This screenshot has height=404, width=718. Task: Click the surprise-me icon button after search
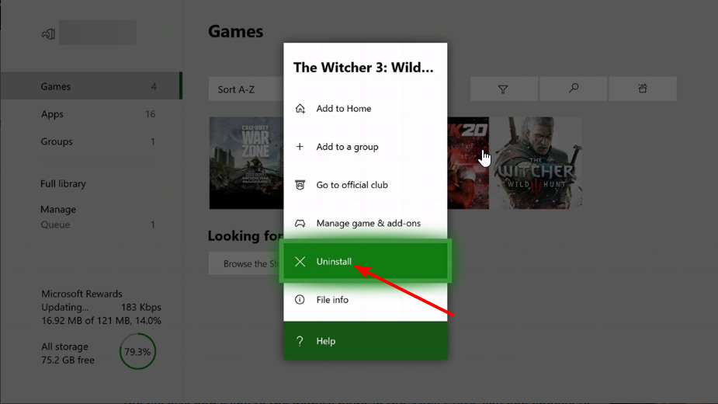pos(643,89)
